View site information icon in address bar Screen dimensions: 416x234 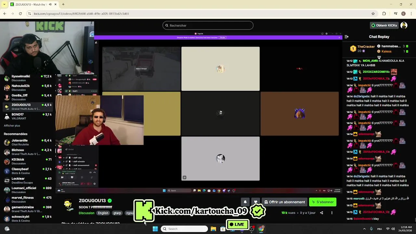point(30,14)
